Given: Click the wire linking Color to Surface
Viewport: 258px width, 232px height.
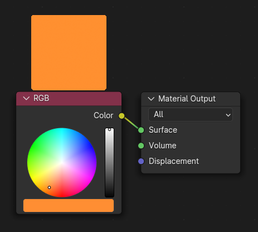Looking at the screenshot, I should click(x=132, y=123).
